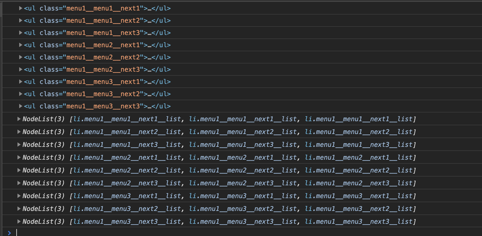This screenshot has height=236, width=482.
Task: Click first li.menu1__menu3__next3__list entry
Action: (127, 221)
